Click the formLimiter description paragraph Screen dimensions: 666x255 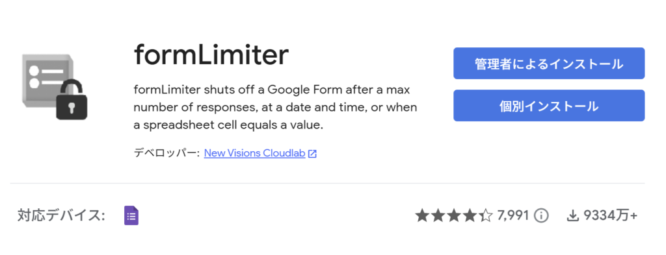point(275,108)
